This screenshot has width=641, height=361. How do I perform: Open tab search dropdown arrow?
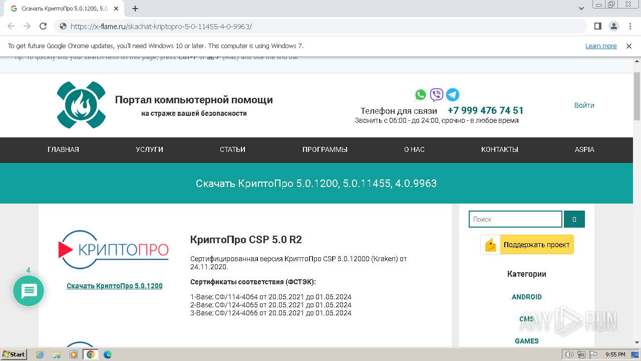coord(581,9)
